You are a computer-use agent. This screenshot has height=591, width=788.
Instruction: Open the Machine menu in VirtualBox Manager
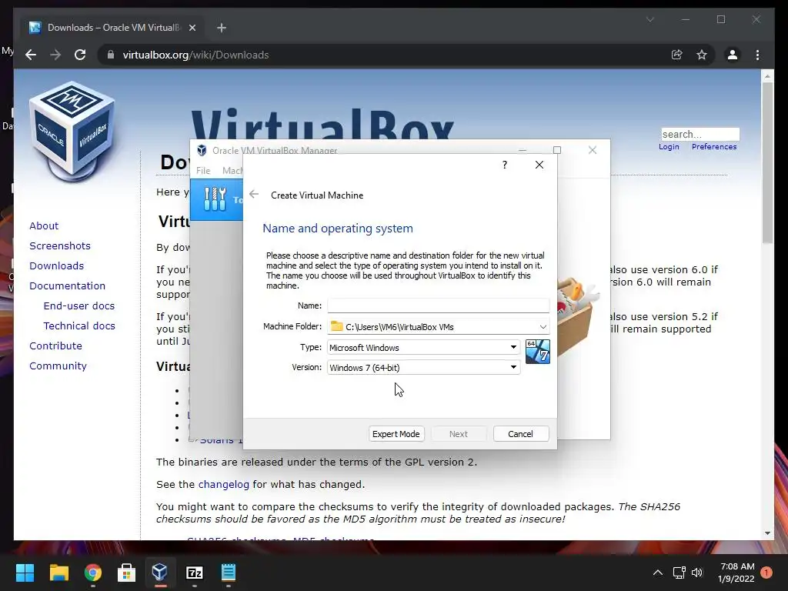[x=232, y=170]
